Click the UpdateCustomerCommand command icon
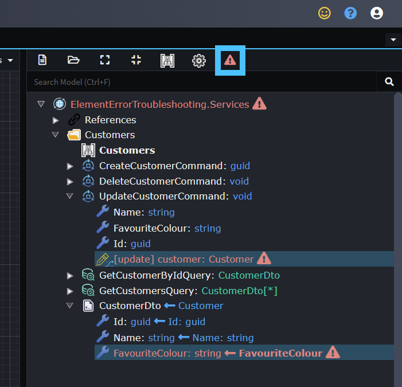 coord(88,196)
